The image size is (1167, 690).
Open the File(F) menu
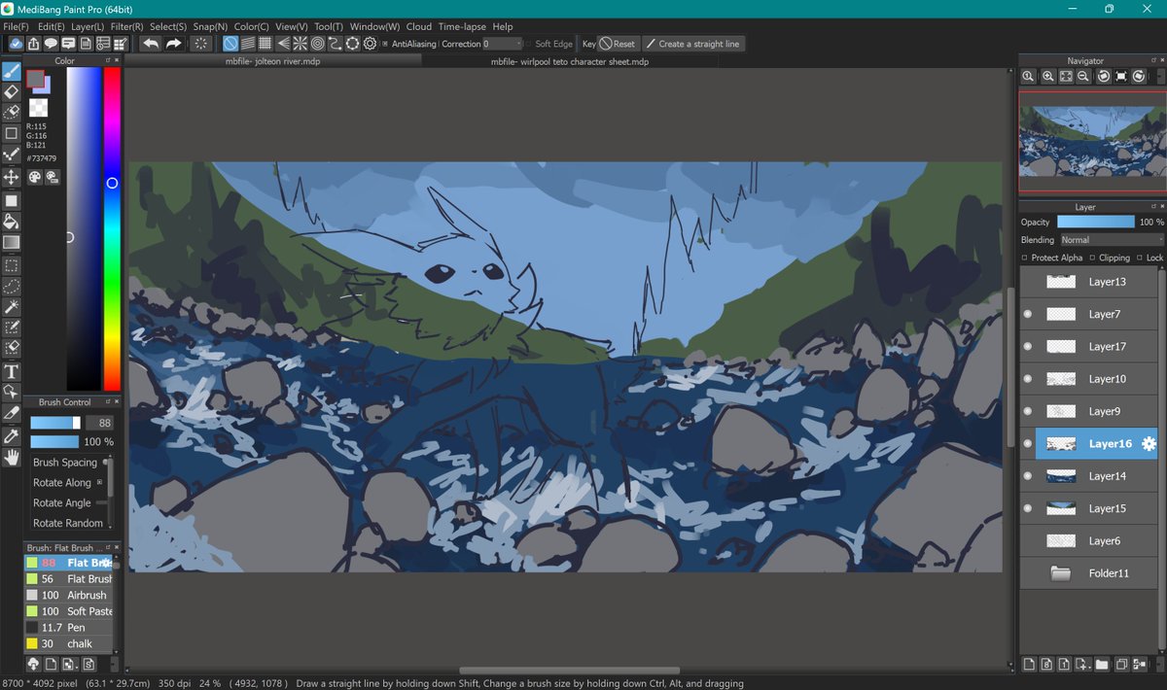click(x=17, y=26)
